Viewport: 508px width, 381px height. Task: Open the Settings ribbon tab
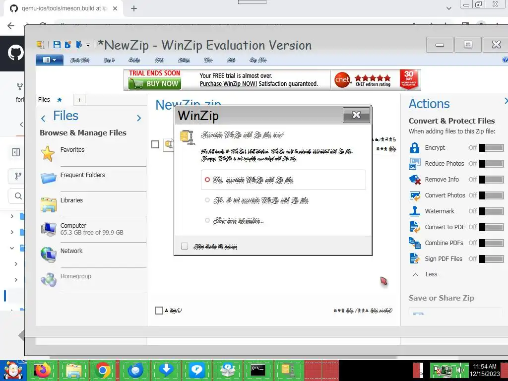(x=184, y=60)
